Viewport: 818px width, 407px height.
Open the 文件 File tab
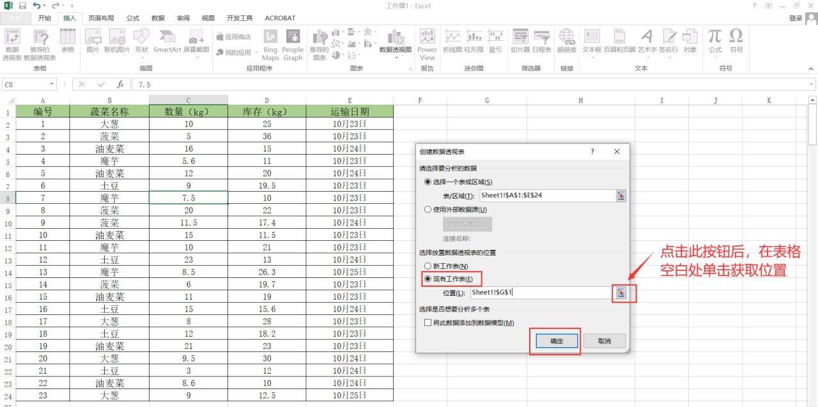point(15,18)
